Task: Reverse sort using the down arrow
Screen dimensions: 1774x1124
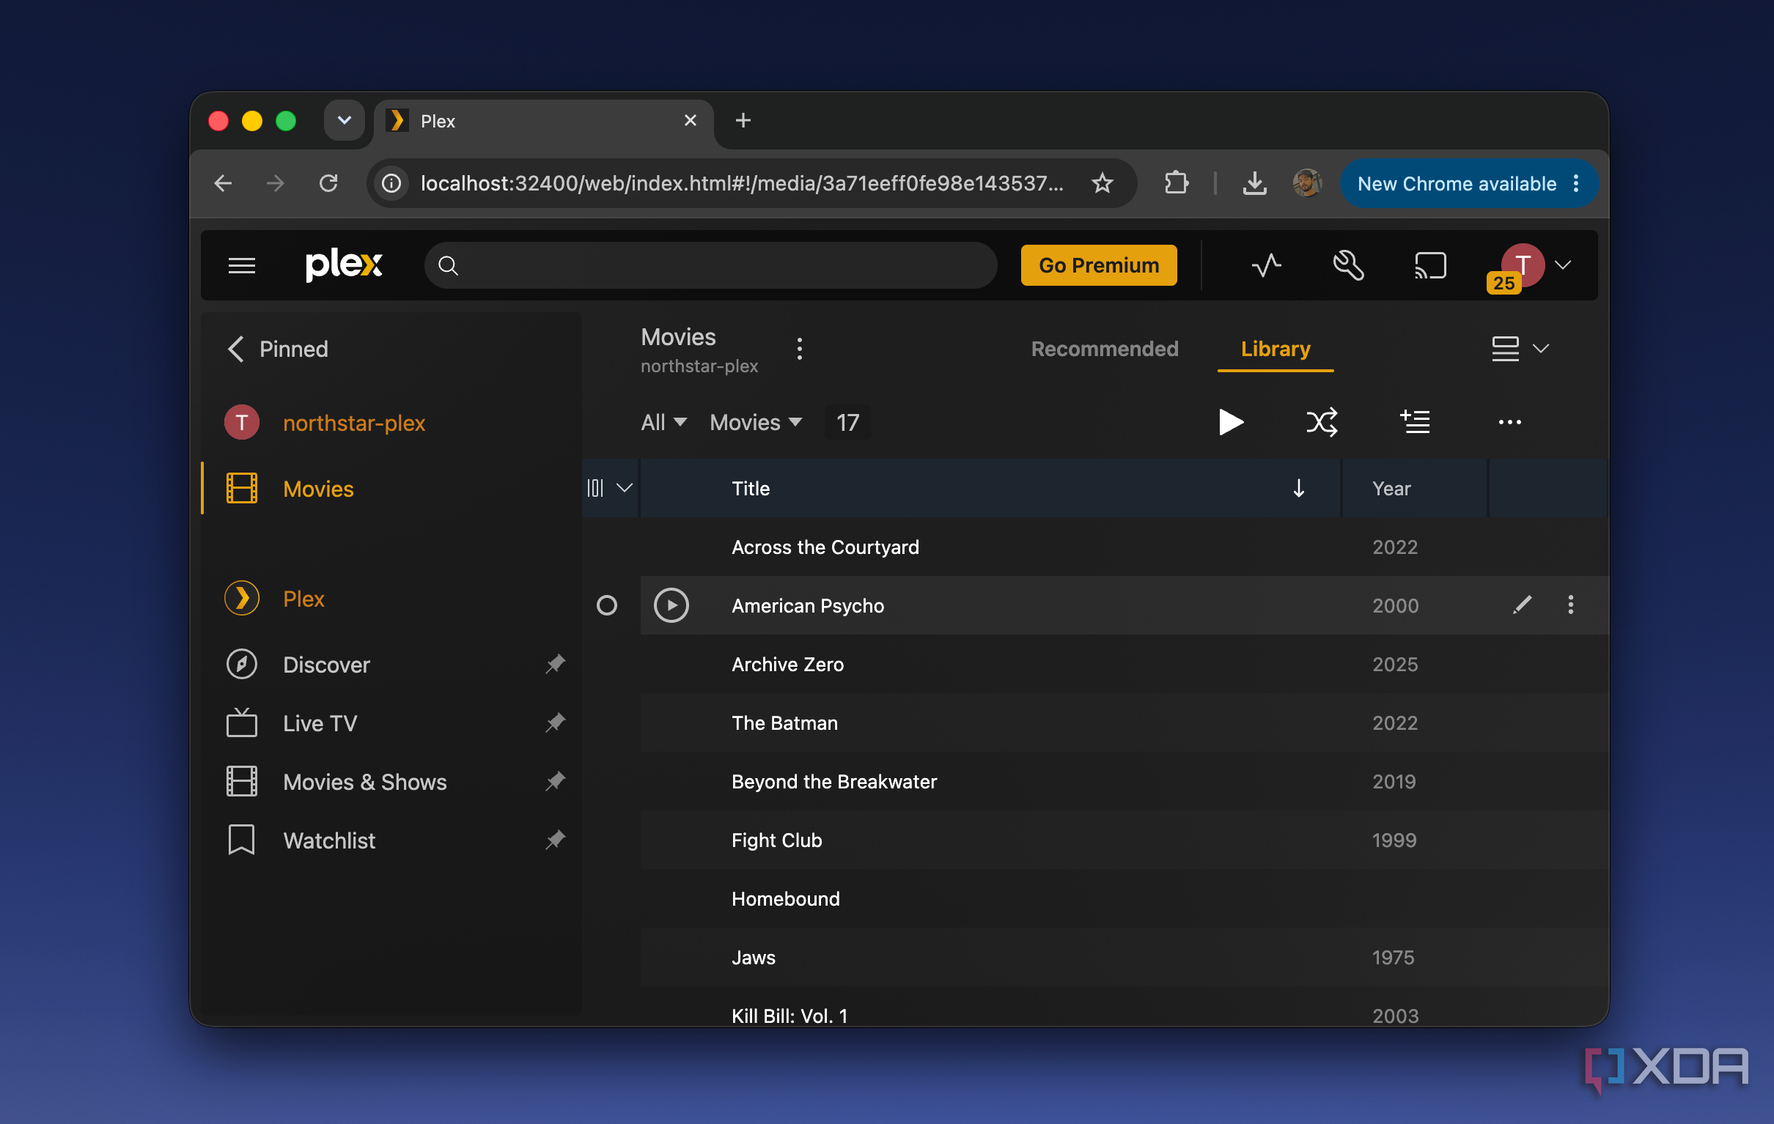Action: (1299, 488)
